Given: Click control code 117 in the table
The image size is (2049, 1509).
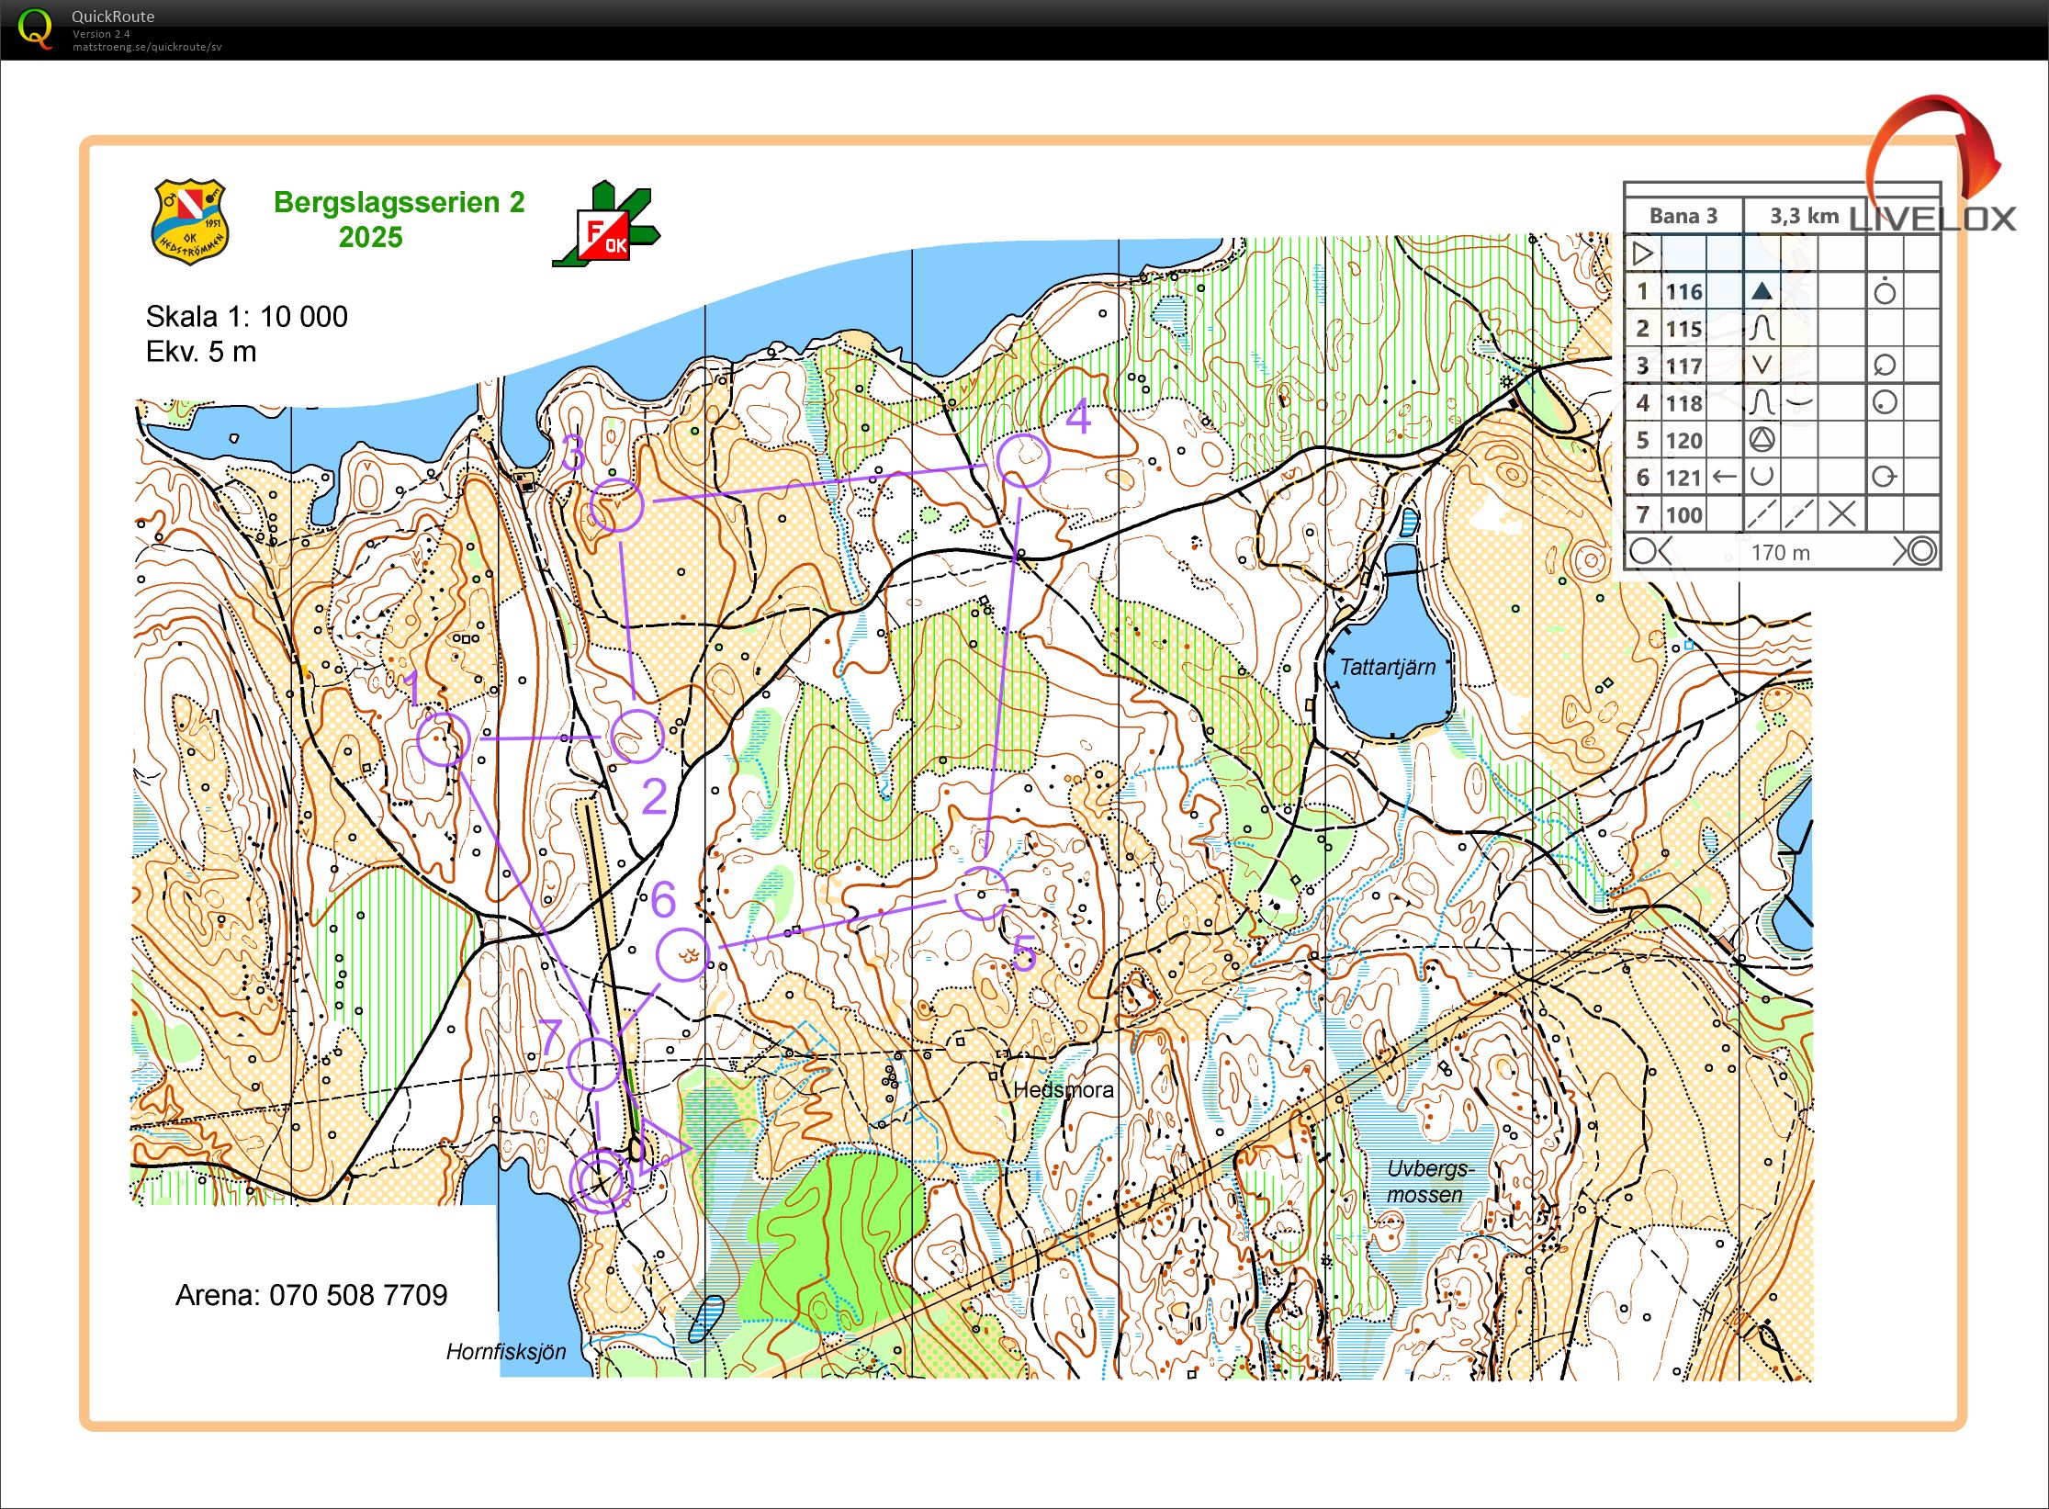Looking at the screenshot, I should coord(1684,366).
